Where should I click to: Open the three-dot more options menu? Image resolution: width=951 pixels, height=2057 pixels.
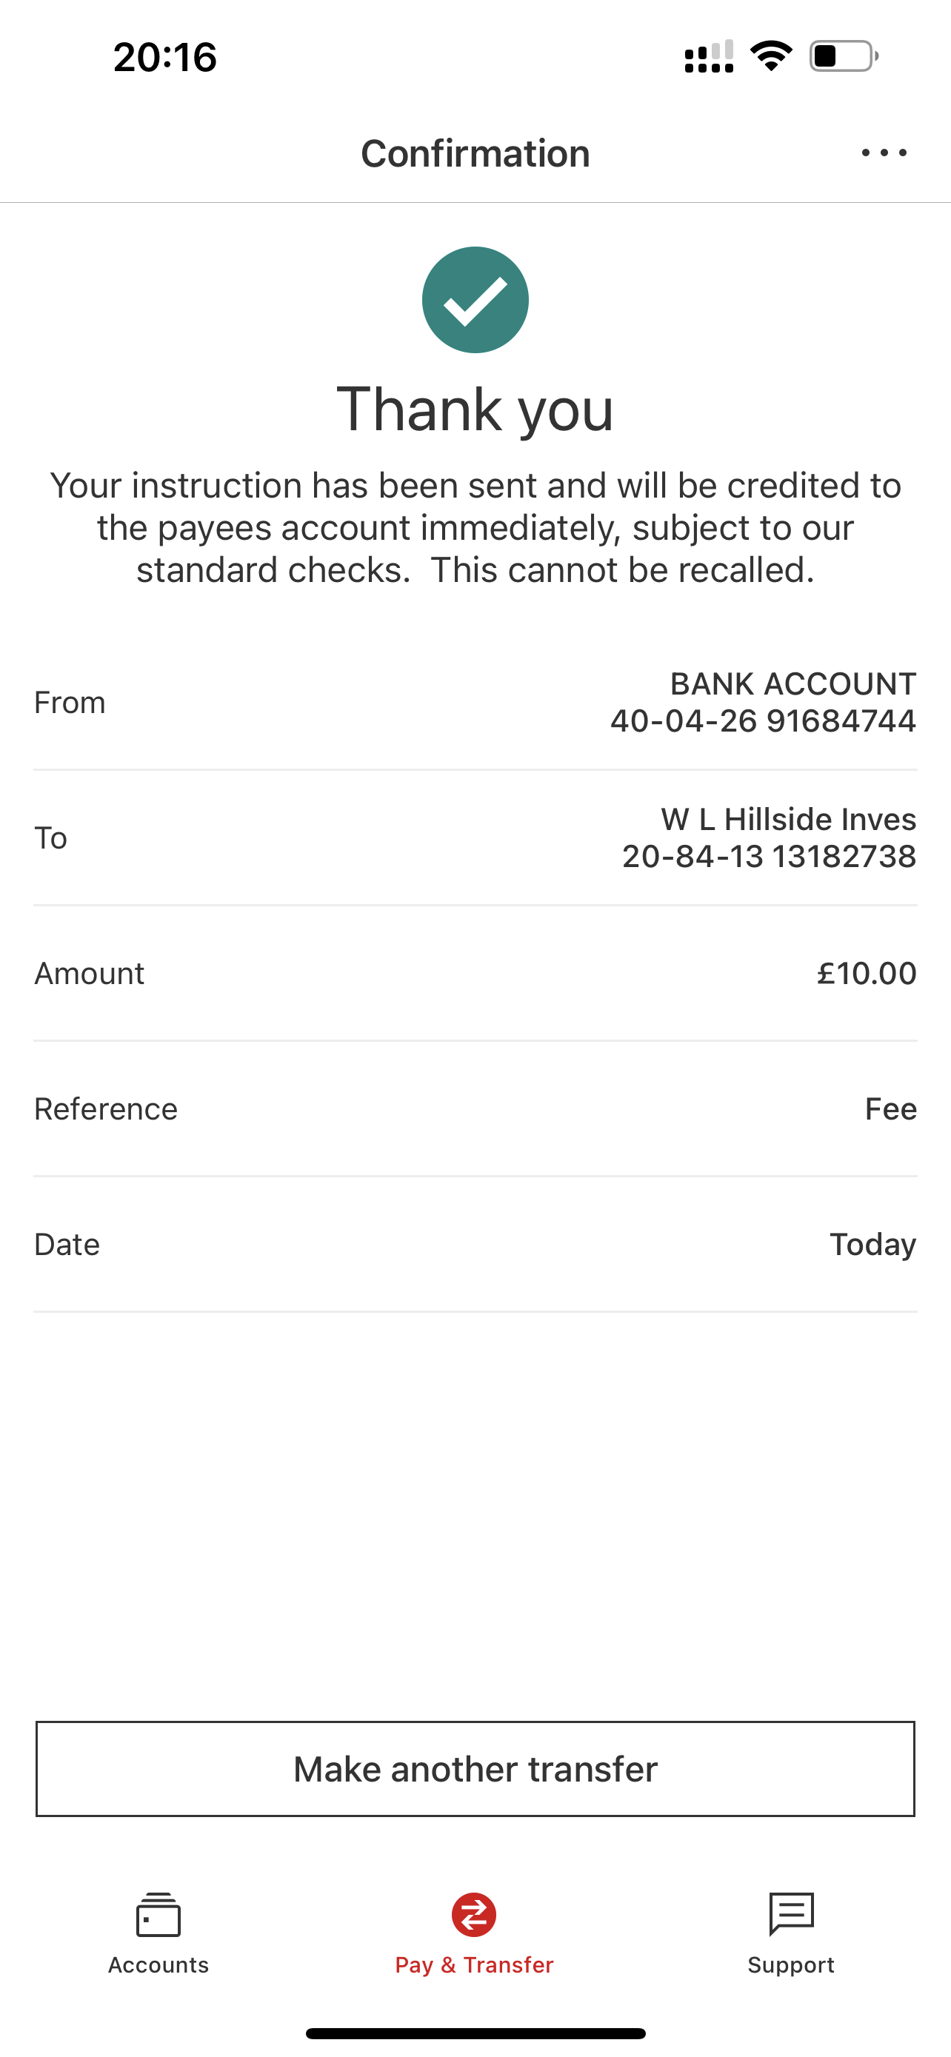pos(884,153)
